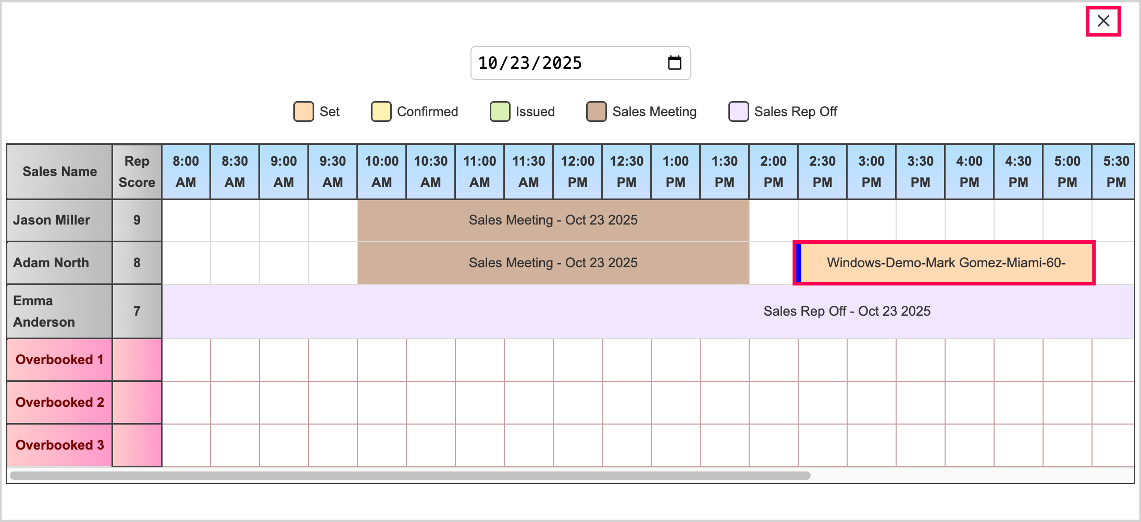Image resolution: width=1141 pixels, height=522 pixels.
Task: Click the 2:00 PM time column header
Action: (x=773, y=172)
